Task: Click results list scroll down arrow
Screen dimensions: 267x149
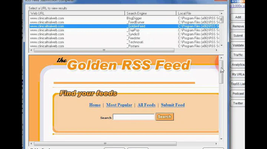Action: click(x=221, y=45)
